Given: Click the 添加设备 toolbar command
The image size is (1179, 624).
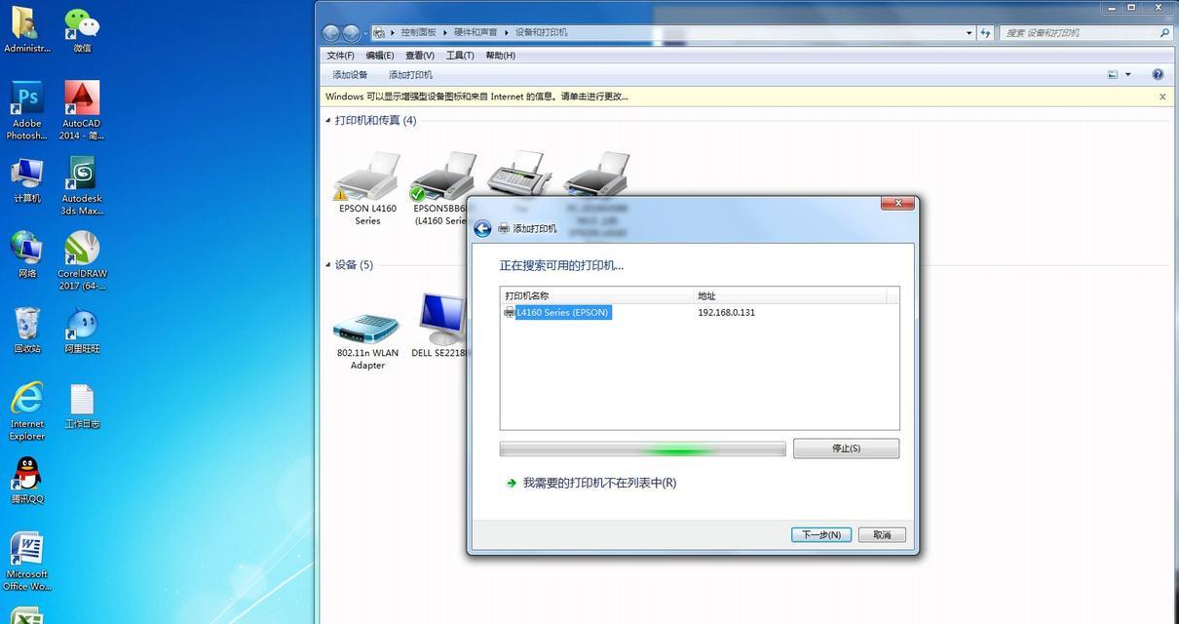Looking at the screenshot, I should 350,74.
